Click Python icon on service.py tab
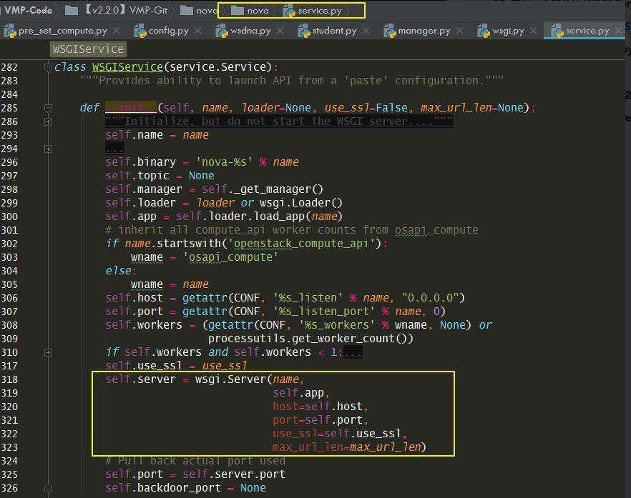 [x=557, y=31]
